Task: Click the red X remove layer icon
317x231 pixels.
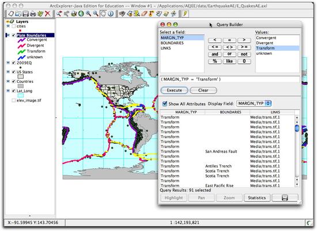Action: click(47, 14)
